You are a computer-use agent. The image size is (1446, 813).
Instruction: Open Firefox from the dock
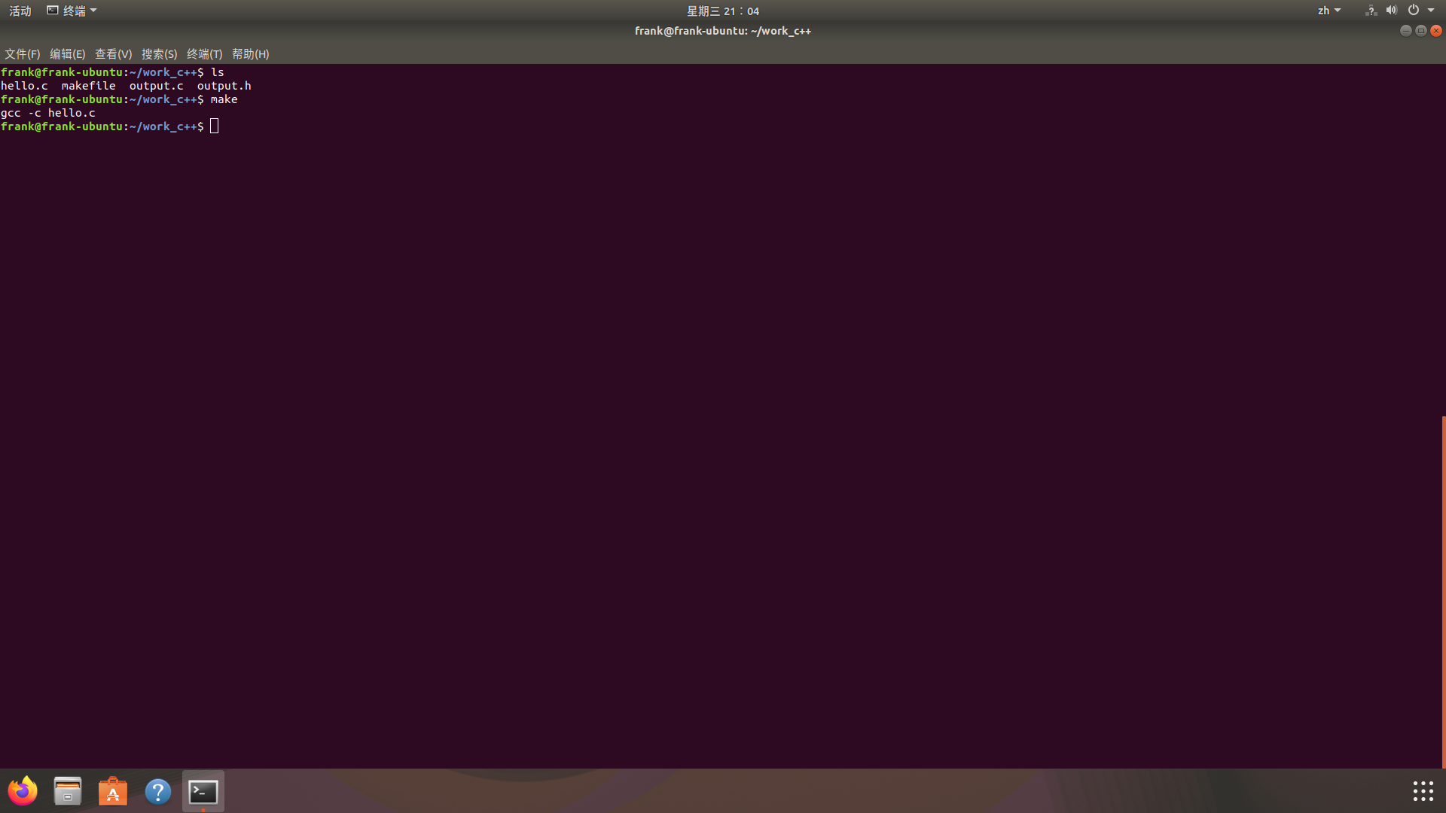point(23,791)
